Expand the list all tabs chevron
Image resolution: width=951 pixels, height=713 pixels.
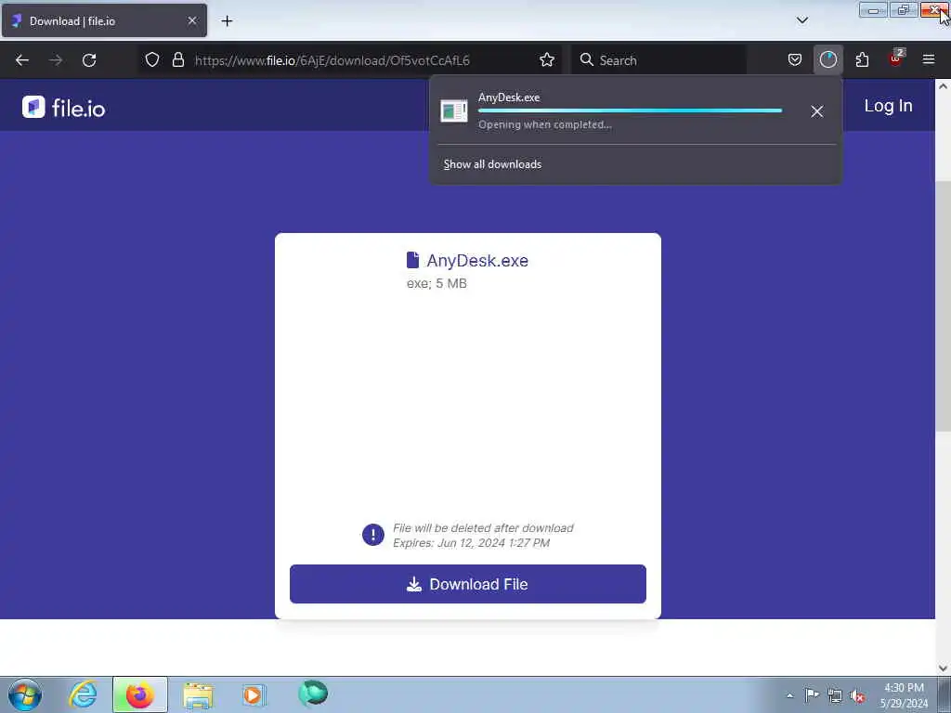(801, 20)
